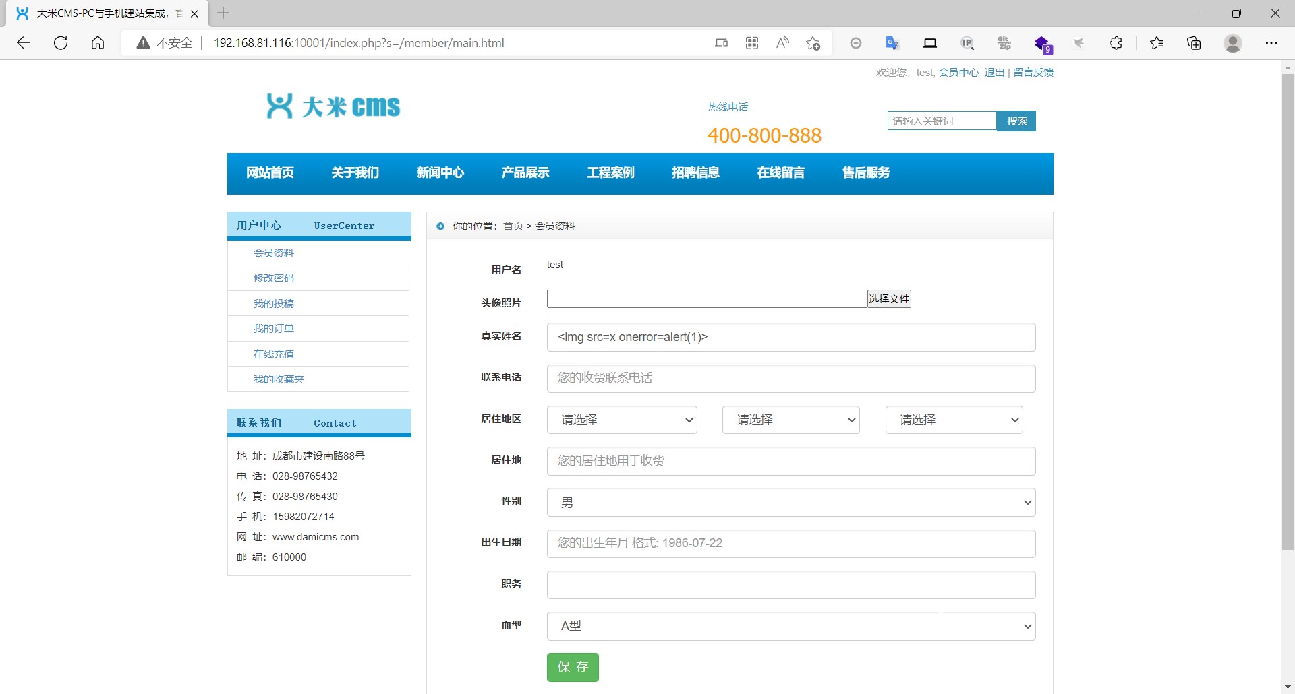The image size is (1295, 694).
Task: Open the collections icon
Action: click(1194, 43)
